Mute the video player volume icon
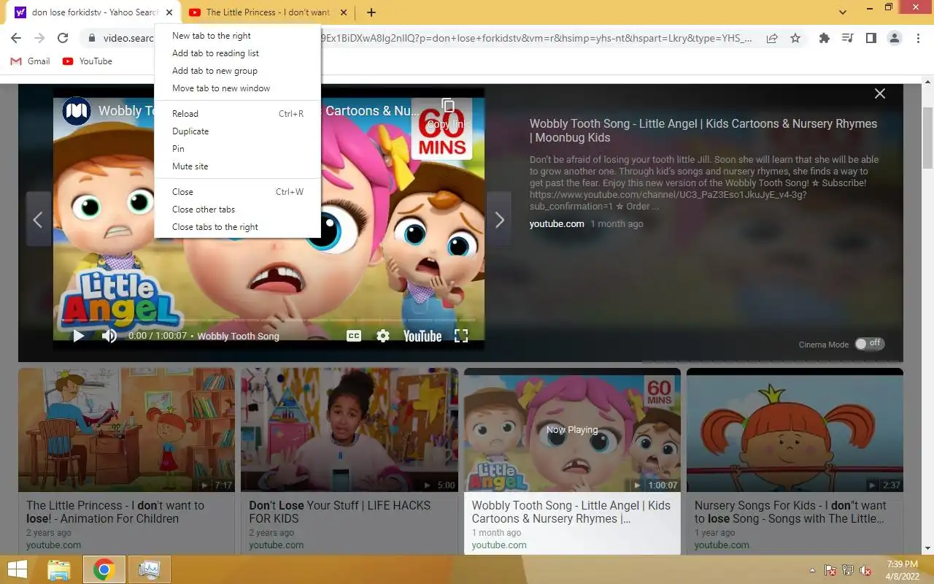This screenshot has height=584, width=934. (x=109, y=336)
